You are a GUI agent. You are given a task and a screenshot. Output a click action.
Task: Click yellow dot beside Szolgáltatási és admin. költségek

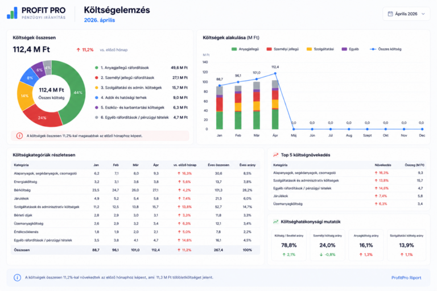click(96, 88)
